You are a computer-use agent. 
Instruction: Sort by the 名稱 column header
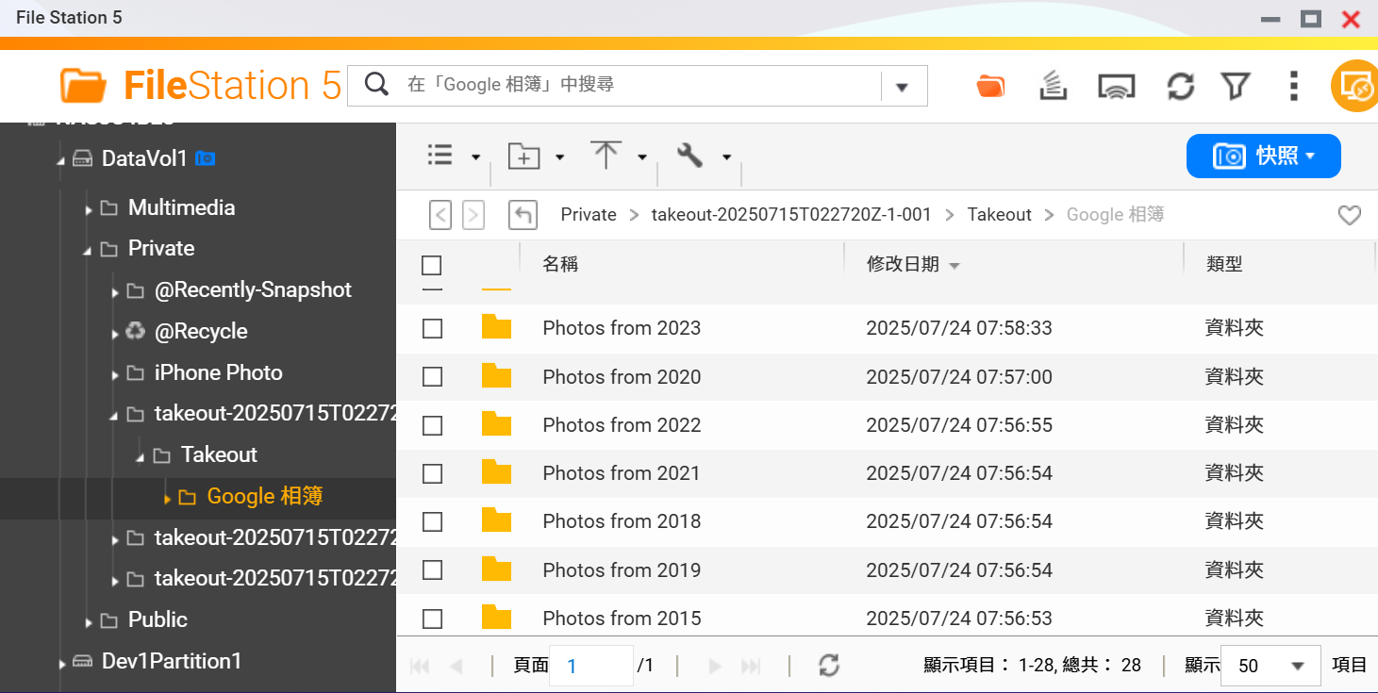[560, 264]
